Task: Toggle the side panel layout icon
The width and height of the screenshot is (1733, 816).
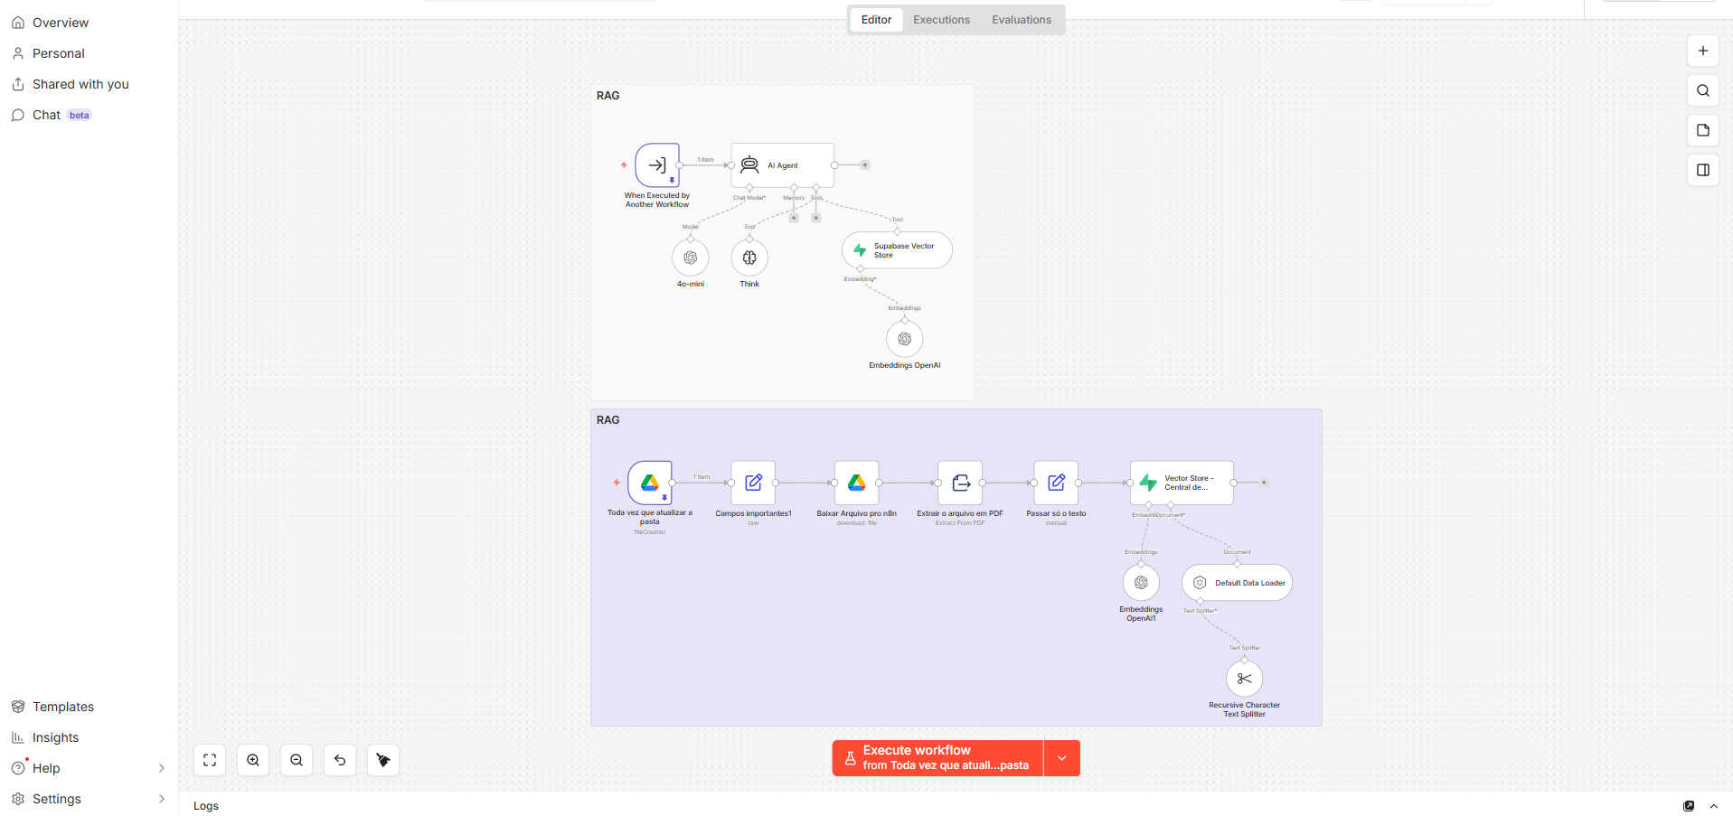Action: [1703, 170]
